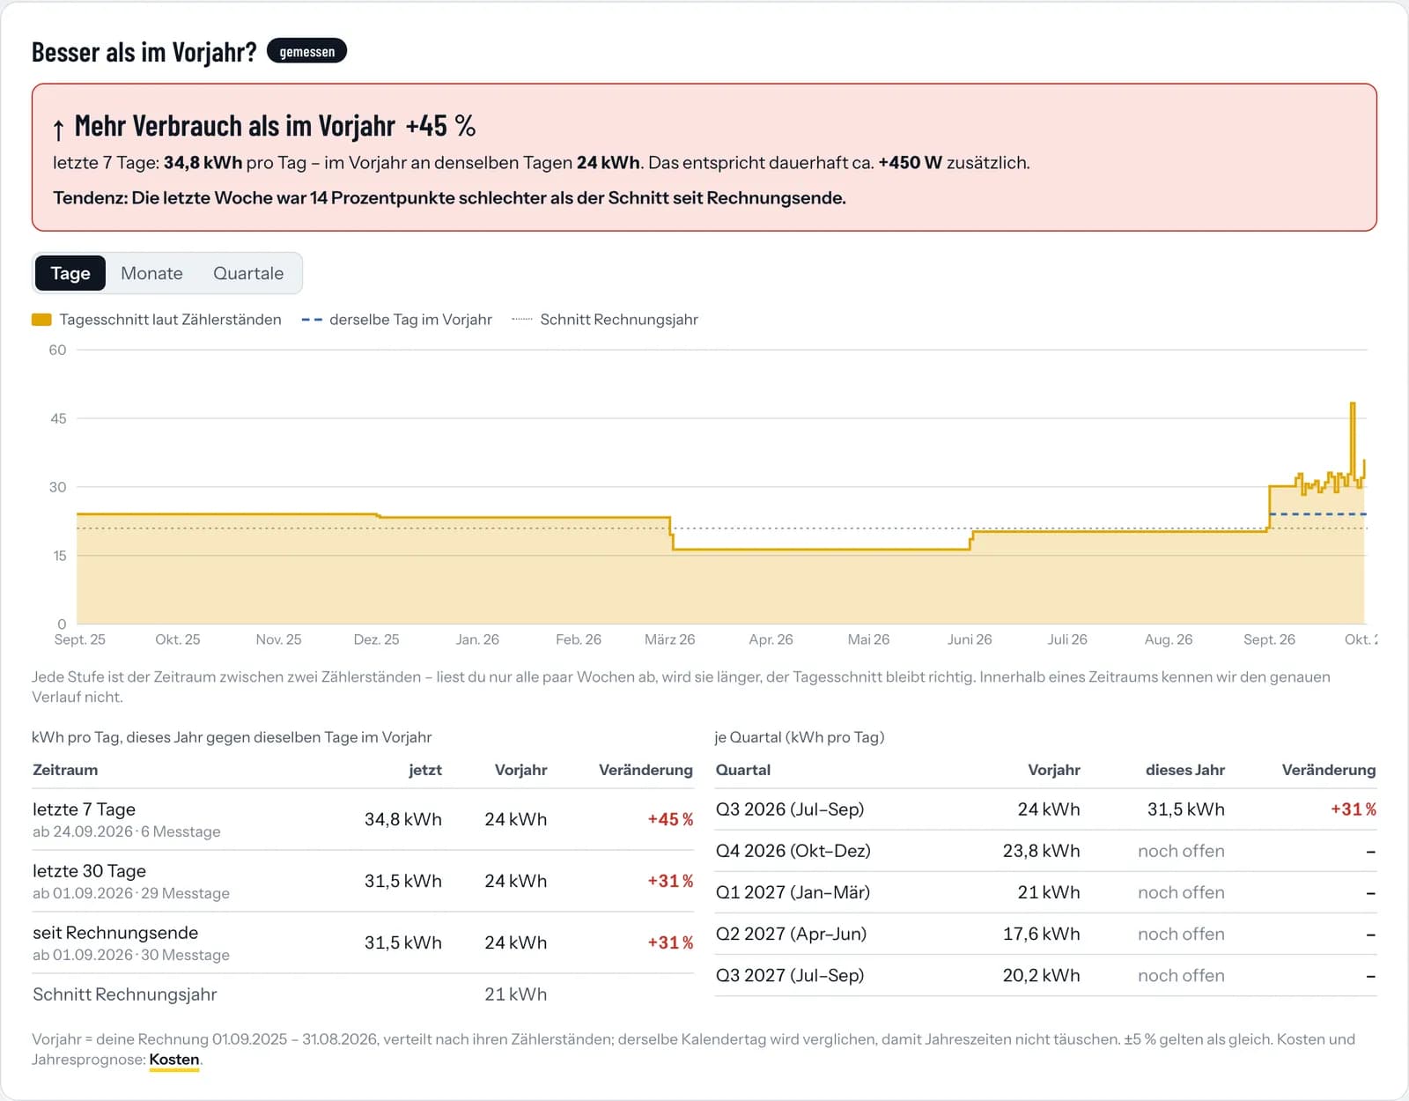Click the 'letzte 30 Tage' row label
Screen dimensions: 1409x1101
89,871
